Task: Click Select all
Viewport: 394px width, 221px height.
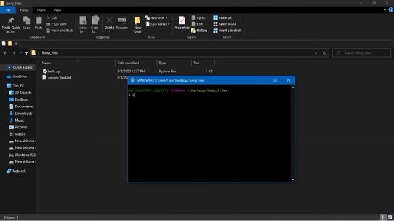Action: coord(223,18)
